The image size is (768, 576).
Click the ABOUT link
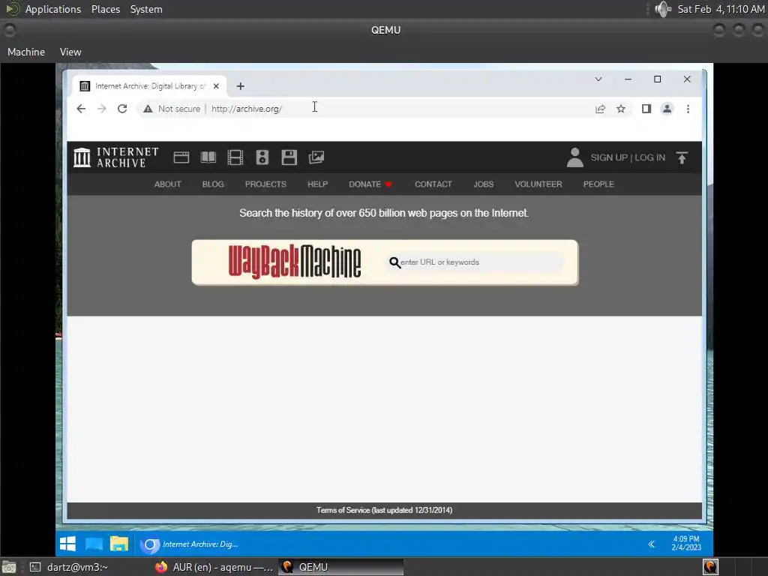click(x=167, y=184)
